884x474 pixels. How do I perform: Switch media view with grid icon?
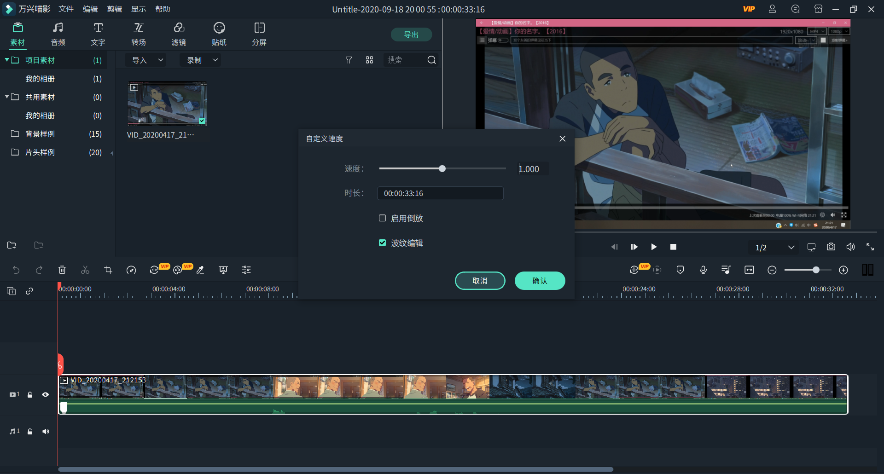[x=369, y=60]
